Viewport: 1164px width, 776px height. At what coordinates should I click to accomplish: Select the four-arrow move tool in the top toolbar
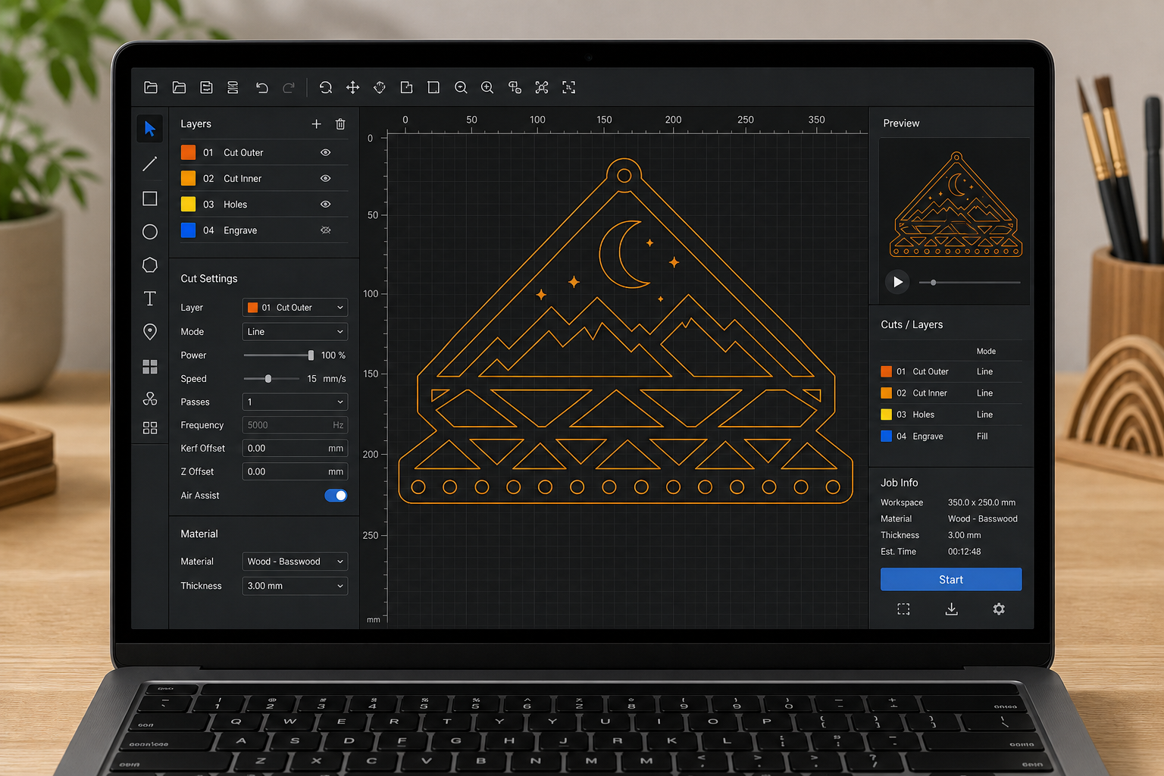(x=352, y=87)
